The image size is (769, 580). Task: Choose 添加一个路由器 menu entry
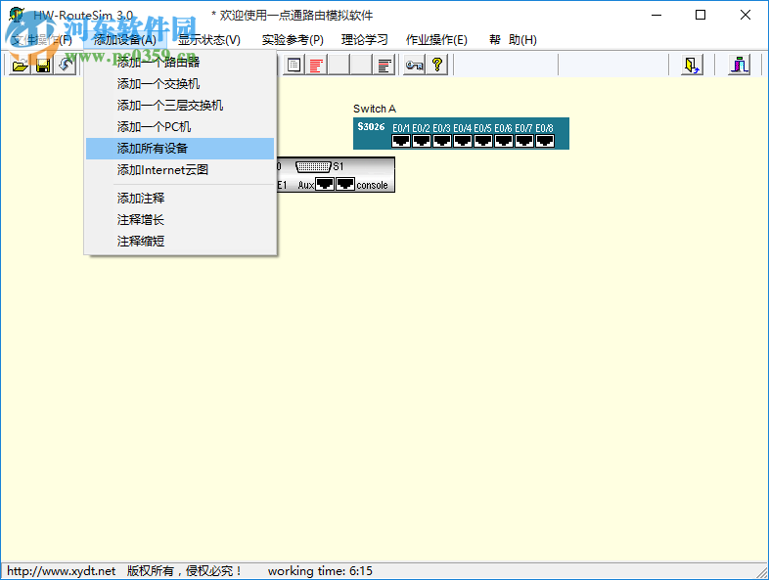click(x=180, y=62)
